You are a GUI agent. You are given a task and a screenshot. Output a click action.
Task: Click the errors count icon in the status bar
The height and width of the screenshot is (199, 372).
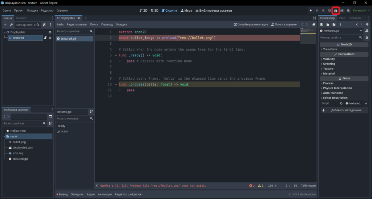tap(252, 186)
